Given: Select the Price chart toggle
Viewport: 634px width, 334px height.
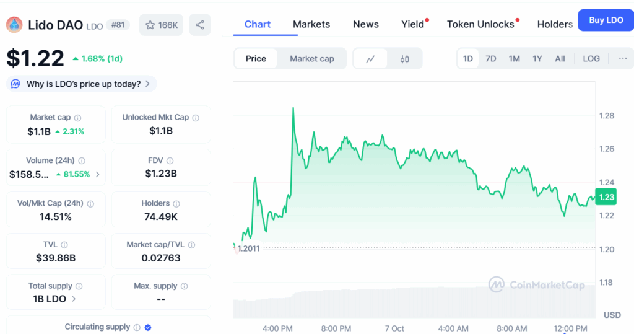Looking at the screenshot, I should (x=256, y=59).
